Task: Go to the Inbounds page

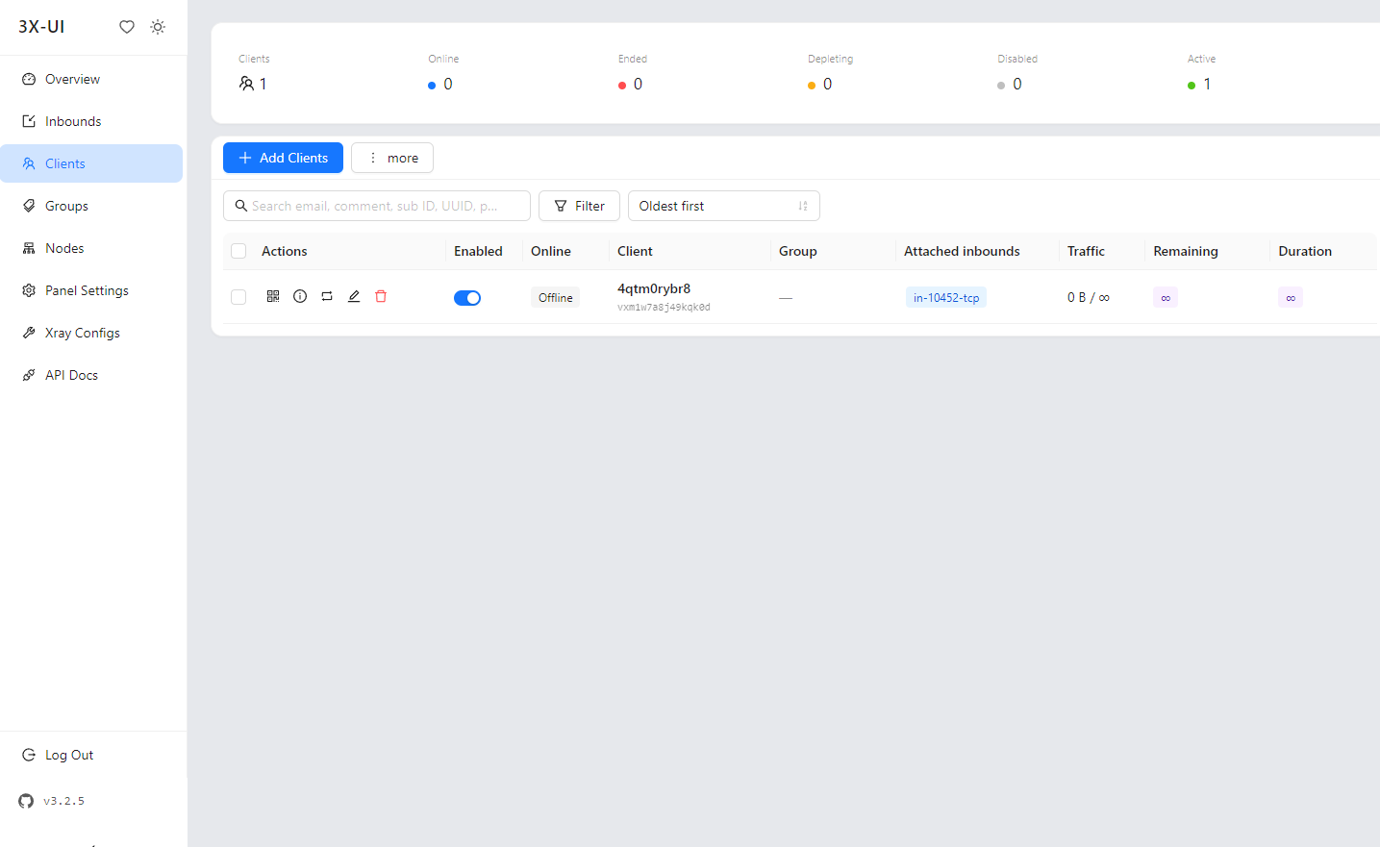Action: tap(91, 121)
